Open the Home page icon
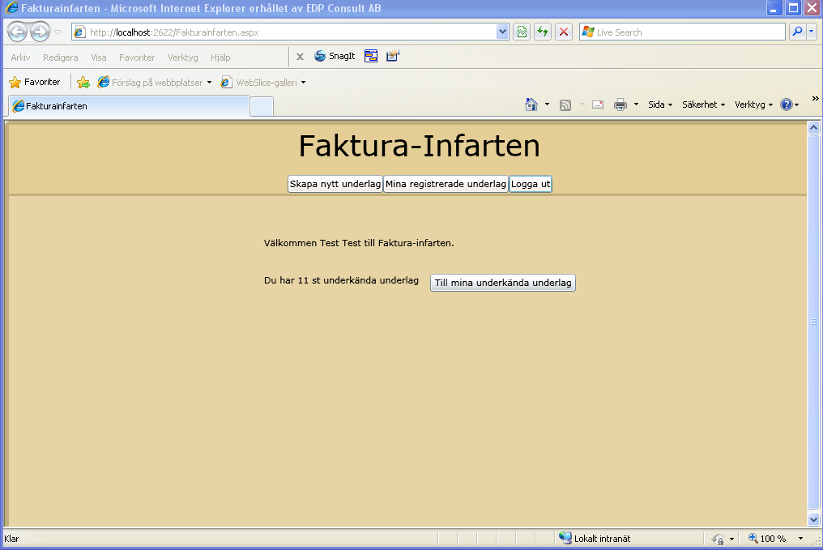This screenshot has width=823, height=550. 531,104
